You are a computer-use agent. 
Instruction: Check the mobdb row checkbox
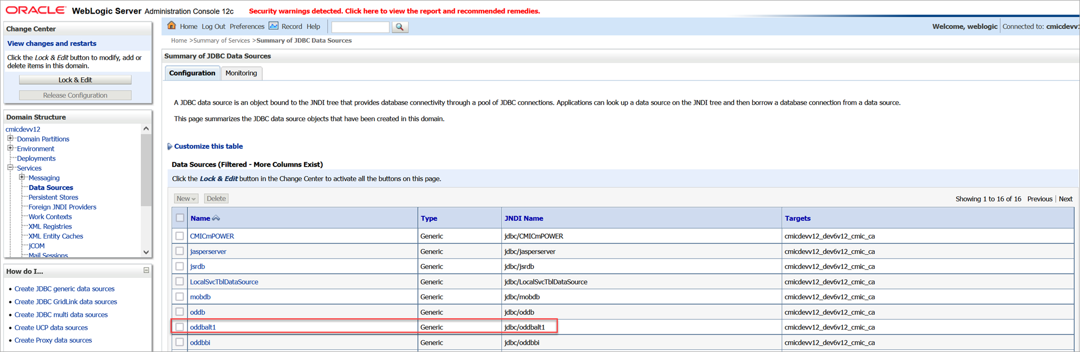click(179, 297)
